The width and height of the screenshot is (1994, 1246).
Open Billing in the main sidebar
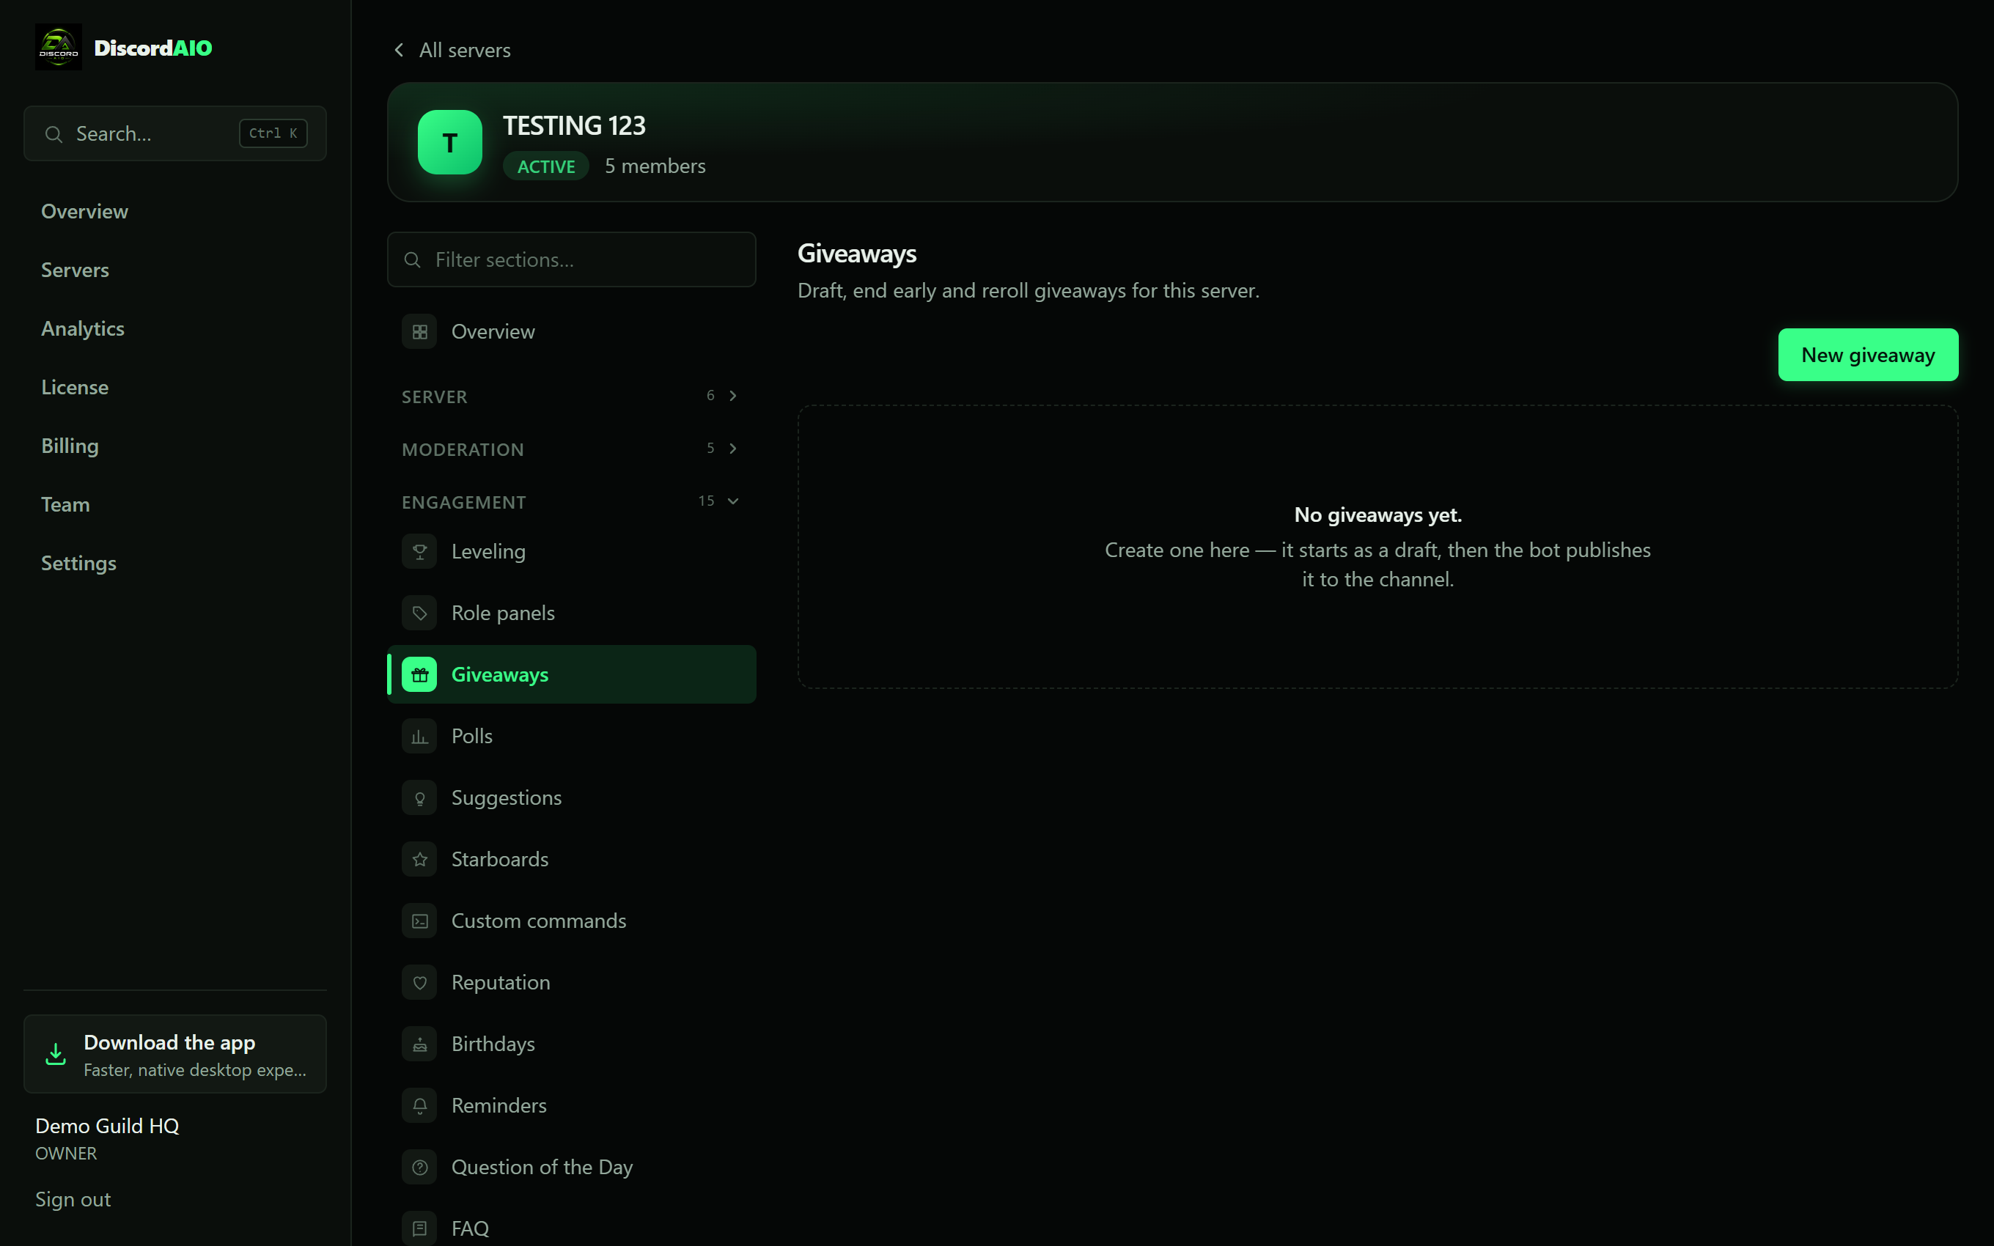click(x=174, y=446)
